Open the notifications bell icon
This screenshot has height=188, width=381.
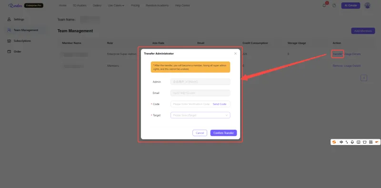coord(324,5)
